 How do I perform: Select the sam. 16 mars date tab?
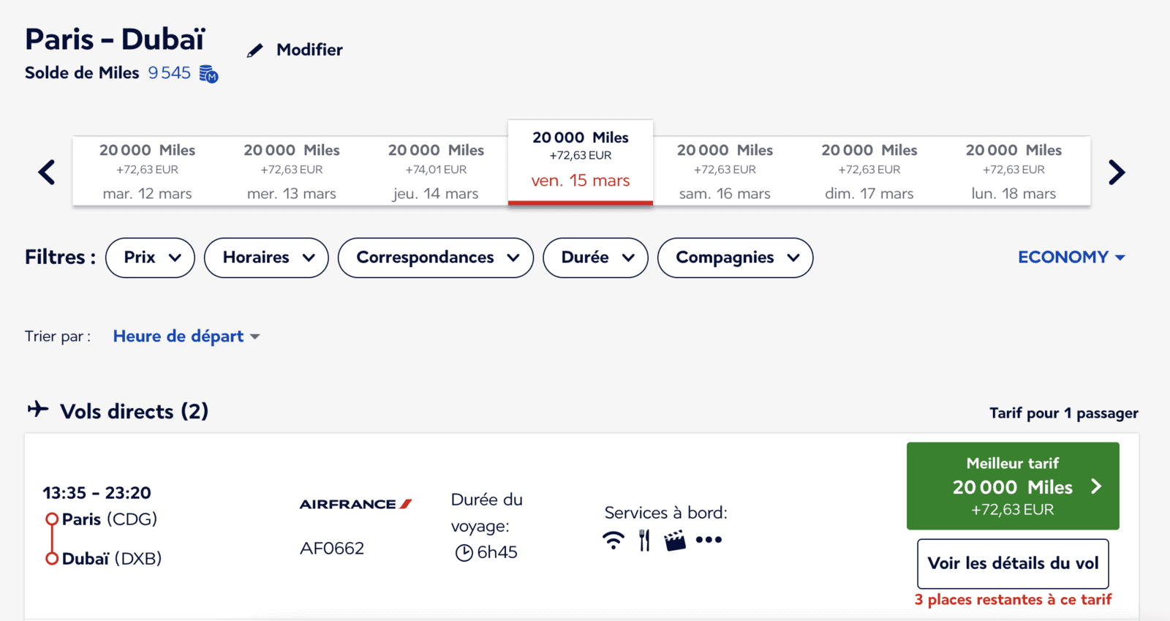tap(725, 172)
